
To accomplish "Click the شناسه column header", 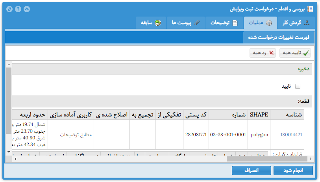I will [287, 114].
